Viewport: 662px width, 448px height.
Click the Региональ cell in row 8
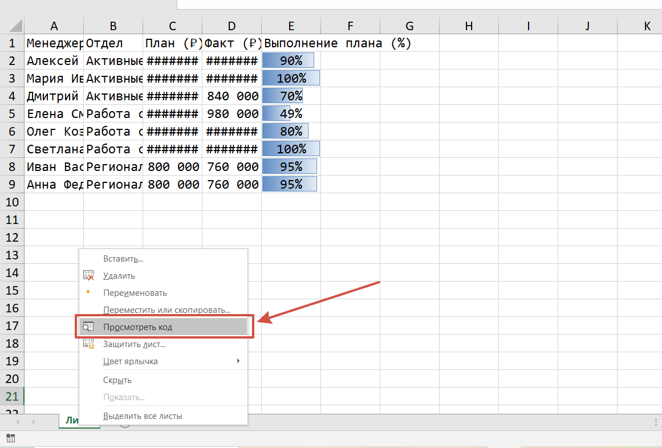coord(113,167)
